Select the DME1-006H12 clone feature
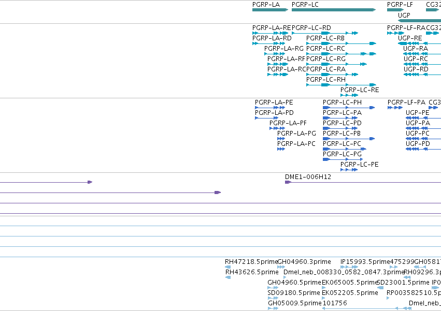This screenshot has height=311, width=441. tap(363, 182)
